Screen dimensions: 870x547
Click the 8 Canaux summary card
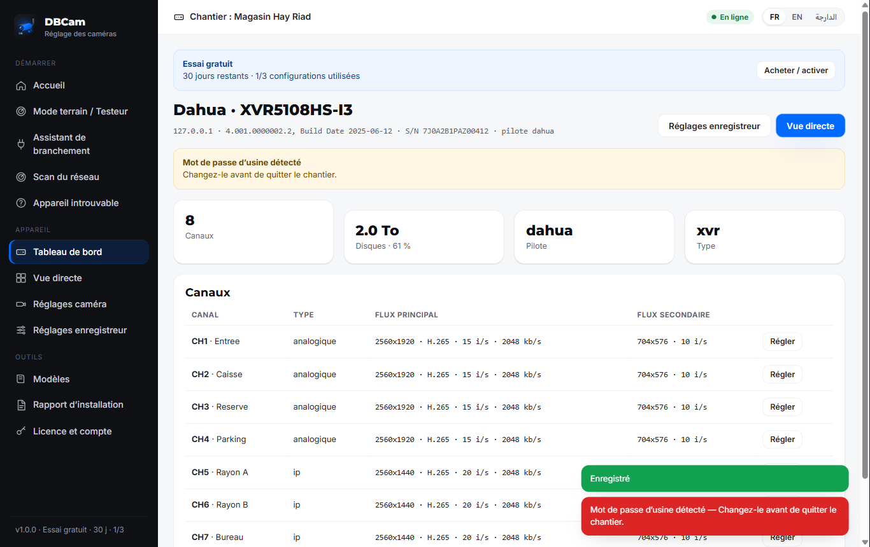(x=253, y=232)
